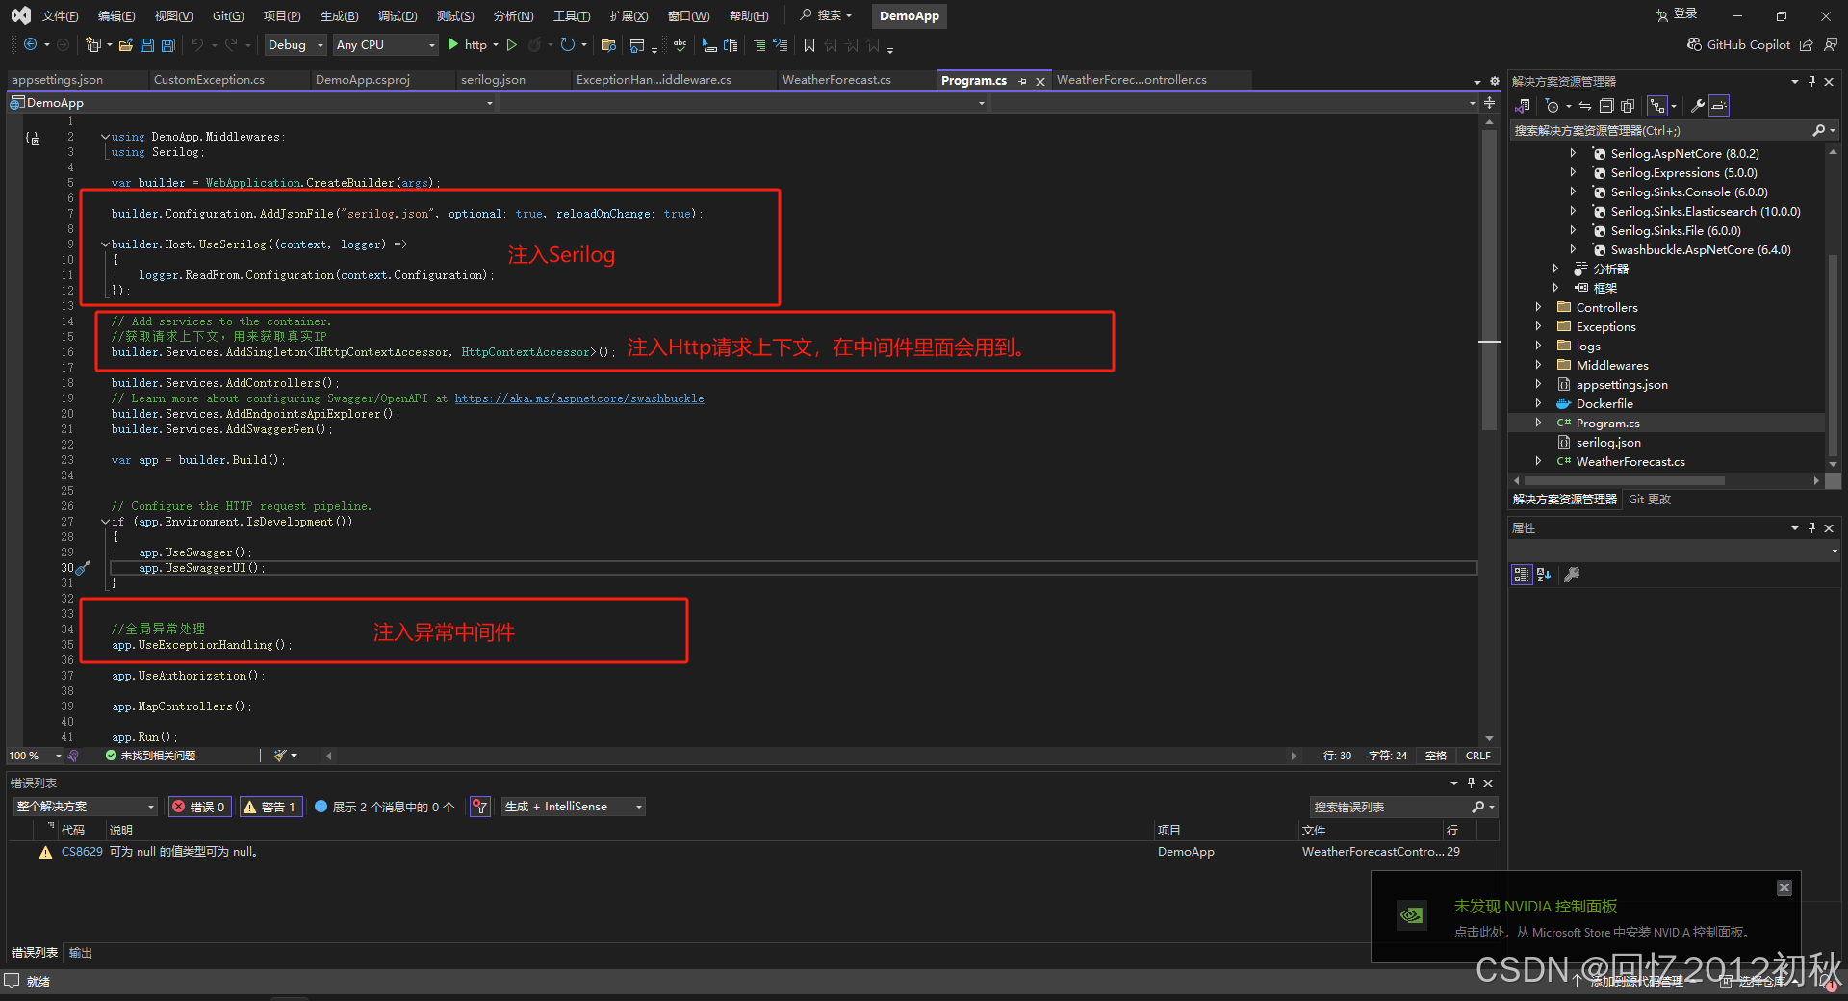Switch to the 输出 tab

click(x=81, y=953)
